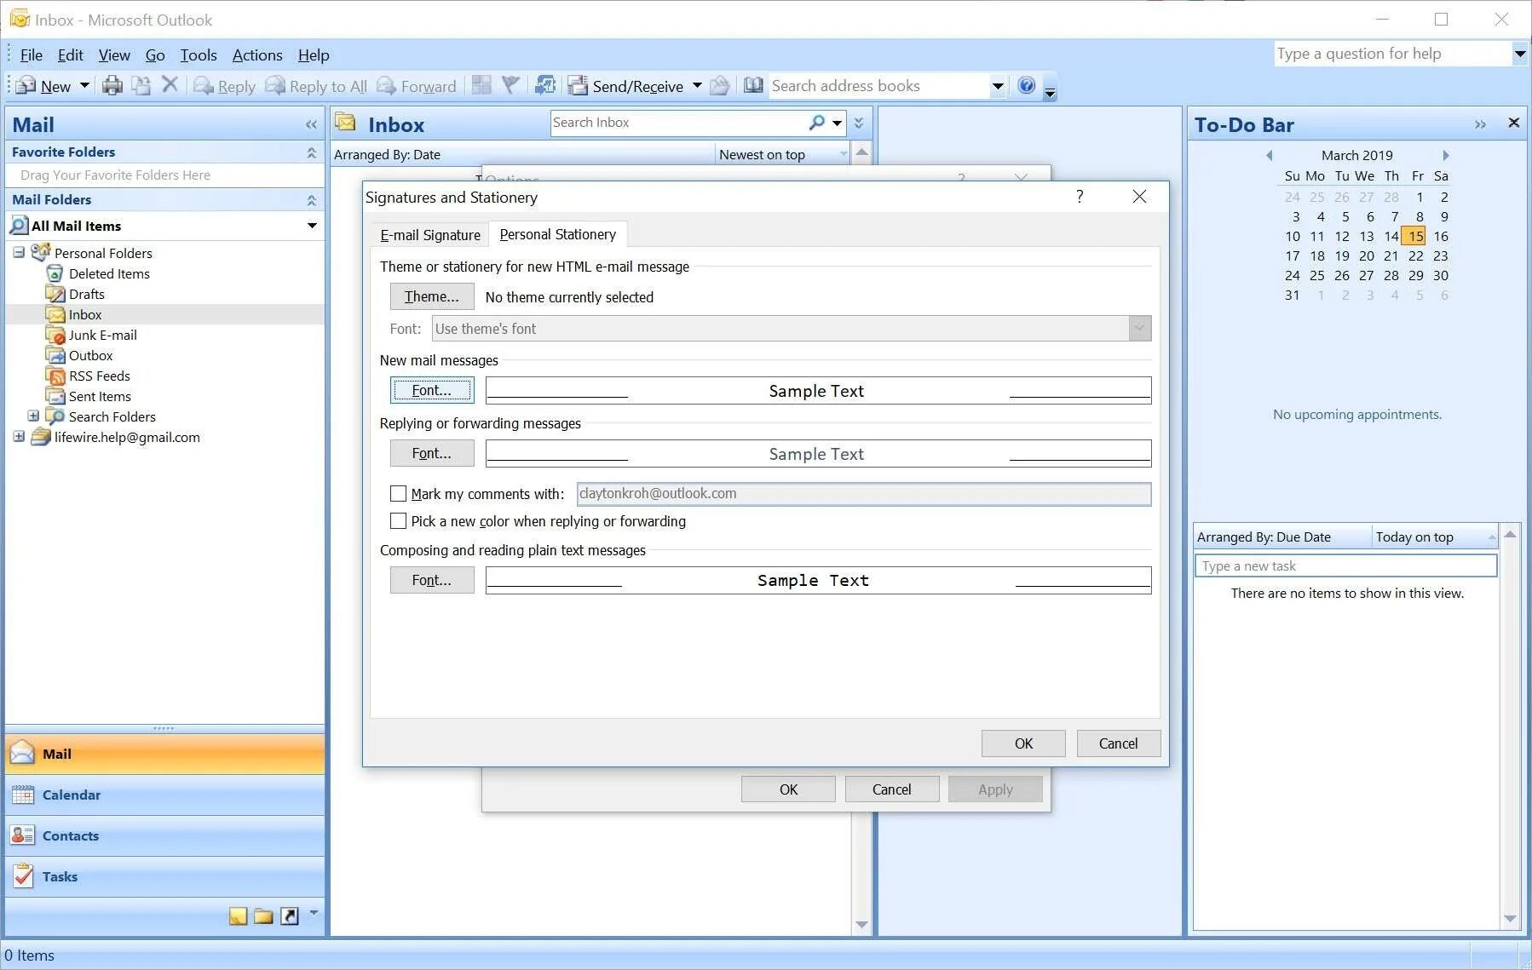Click the comments text field with claytonkroh@outlook.com

pos(864,494)
